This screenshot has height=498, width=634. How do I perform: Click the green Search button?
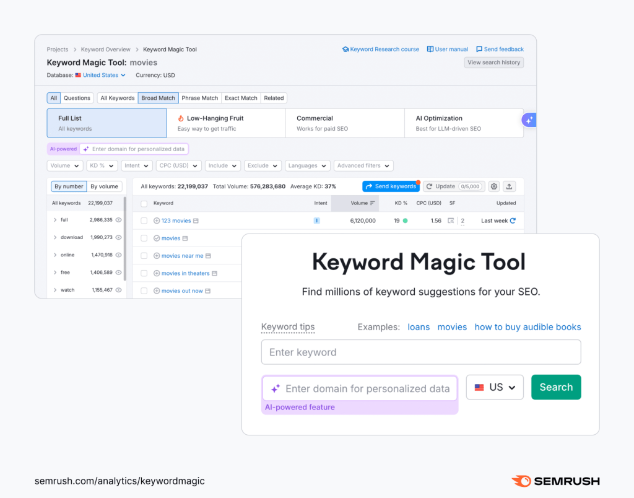(556, 387)
